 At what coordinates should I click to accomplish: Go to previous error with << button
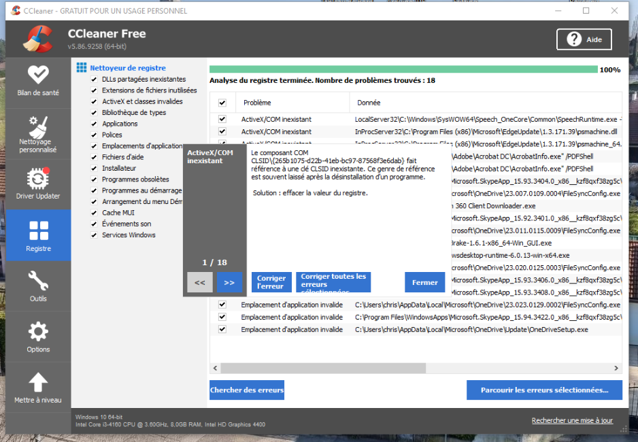pos(200,282)
